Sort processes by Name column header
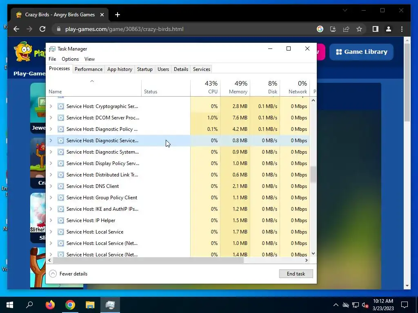 click(x=94, y=88)
